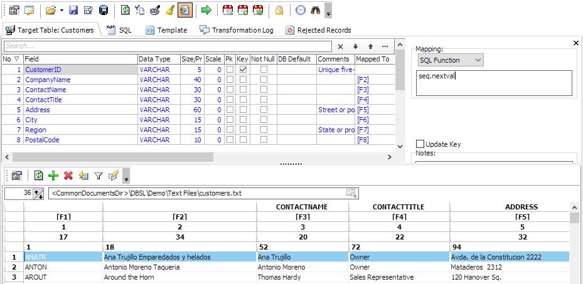The height and width of the screenshot is (284, 583).
Task: Click the magnifier over table icon
Action: tap(155, 11)
